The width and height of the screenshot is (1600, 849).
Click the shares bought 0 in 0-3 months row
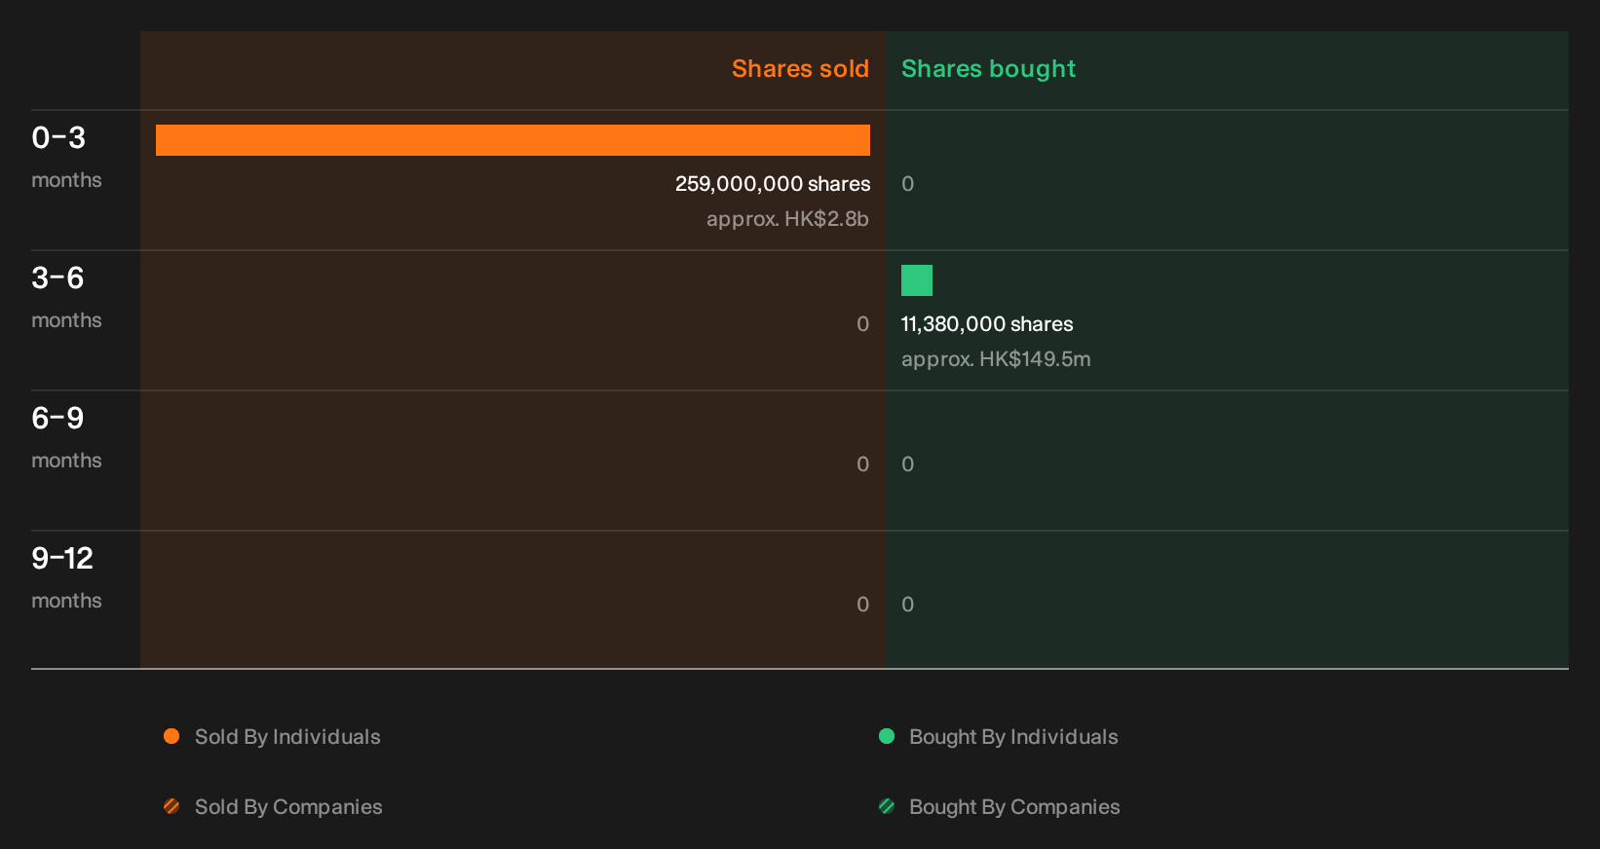click(908, 184)
